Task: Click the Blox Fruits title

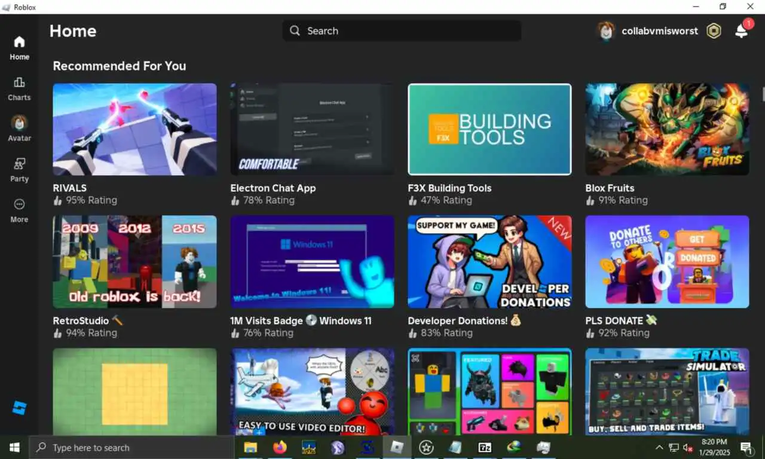Action: click(x=610, y=188)
